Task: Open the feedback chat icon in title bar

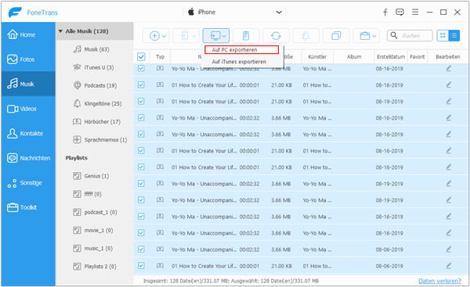Action: tap(399, 12)
